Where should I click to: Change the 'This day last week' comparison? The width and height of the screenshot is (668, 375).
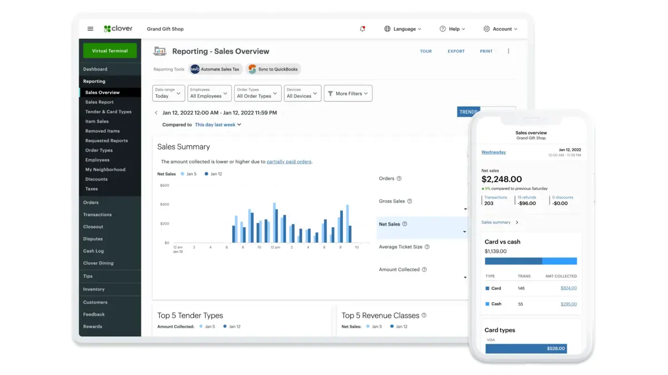click(218, 124)
